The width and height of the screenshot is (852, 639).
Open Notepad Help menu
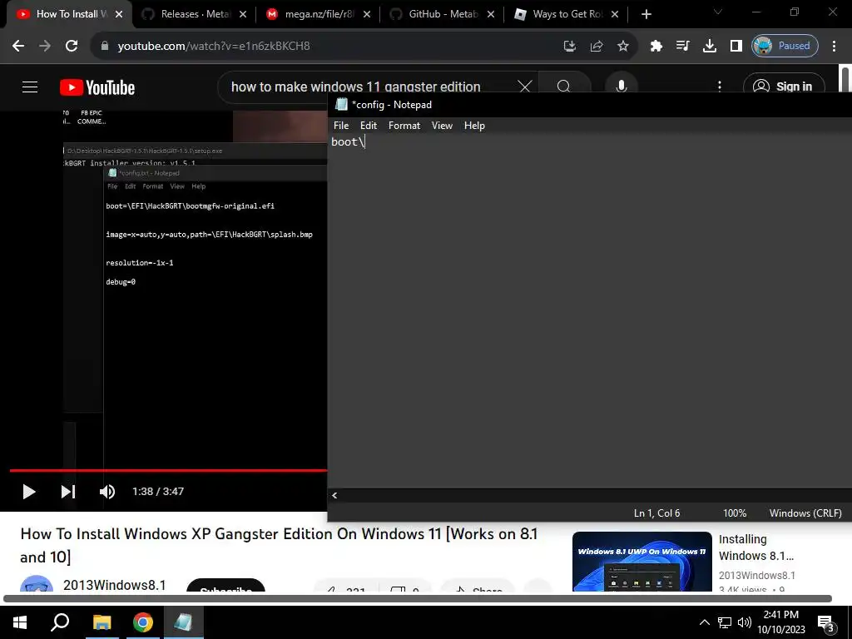coord(474,126)
